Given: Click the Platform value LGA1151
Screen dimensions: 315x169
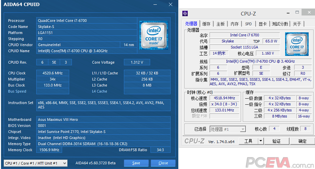Looking at the screenshot, I should (x=87, y=33).
